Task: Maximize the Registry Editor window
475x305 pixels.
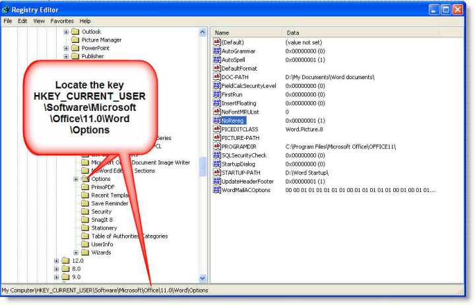Action: coord(446,10)
